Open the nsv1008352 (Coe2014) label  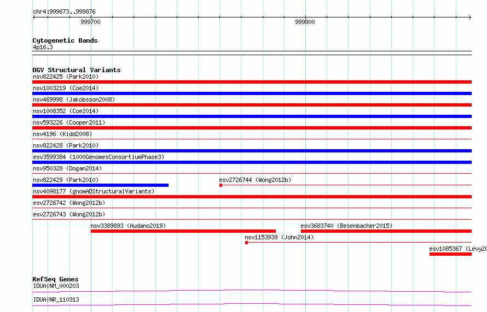point(66,111)
